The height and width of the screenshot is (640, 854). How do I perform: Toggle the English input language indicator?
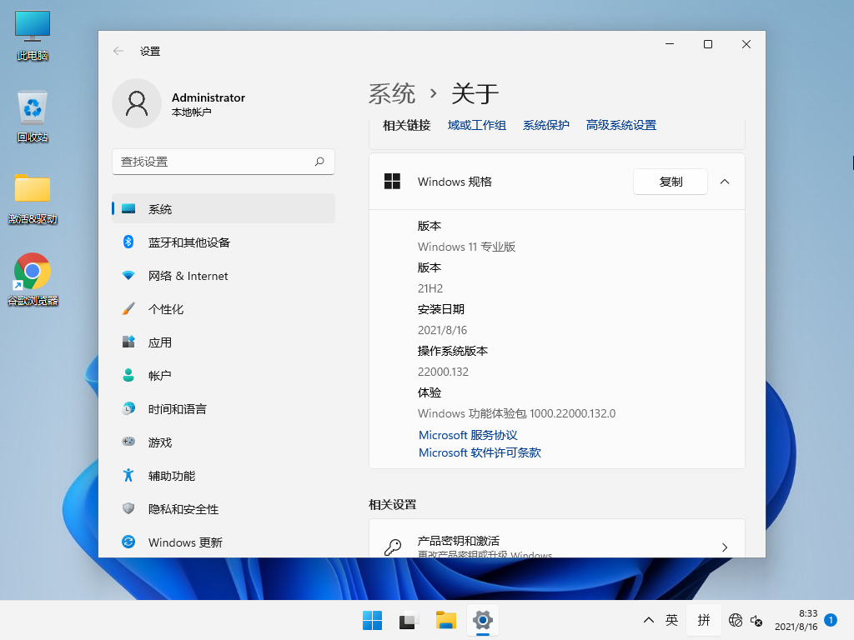(672, 620)
